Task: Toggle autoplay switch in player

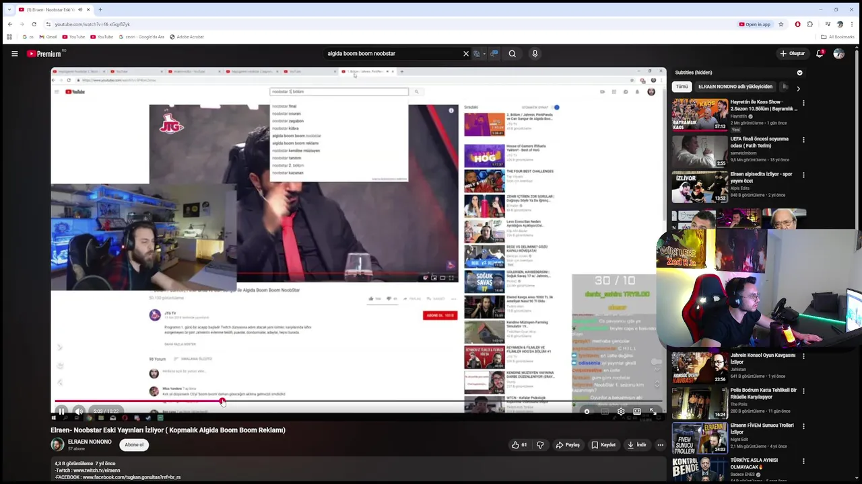Action: (587, 411)
